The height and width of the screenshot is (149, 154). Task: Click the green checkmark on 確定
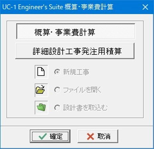point(43,136)
